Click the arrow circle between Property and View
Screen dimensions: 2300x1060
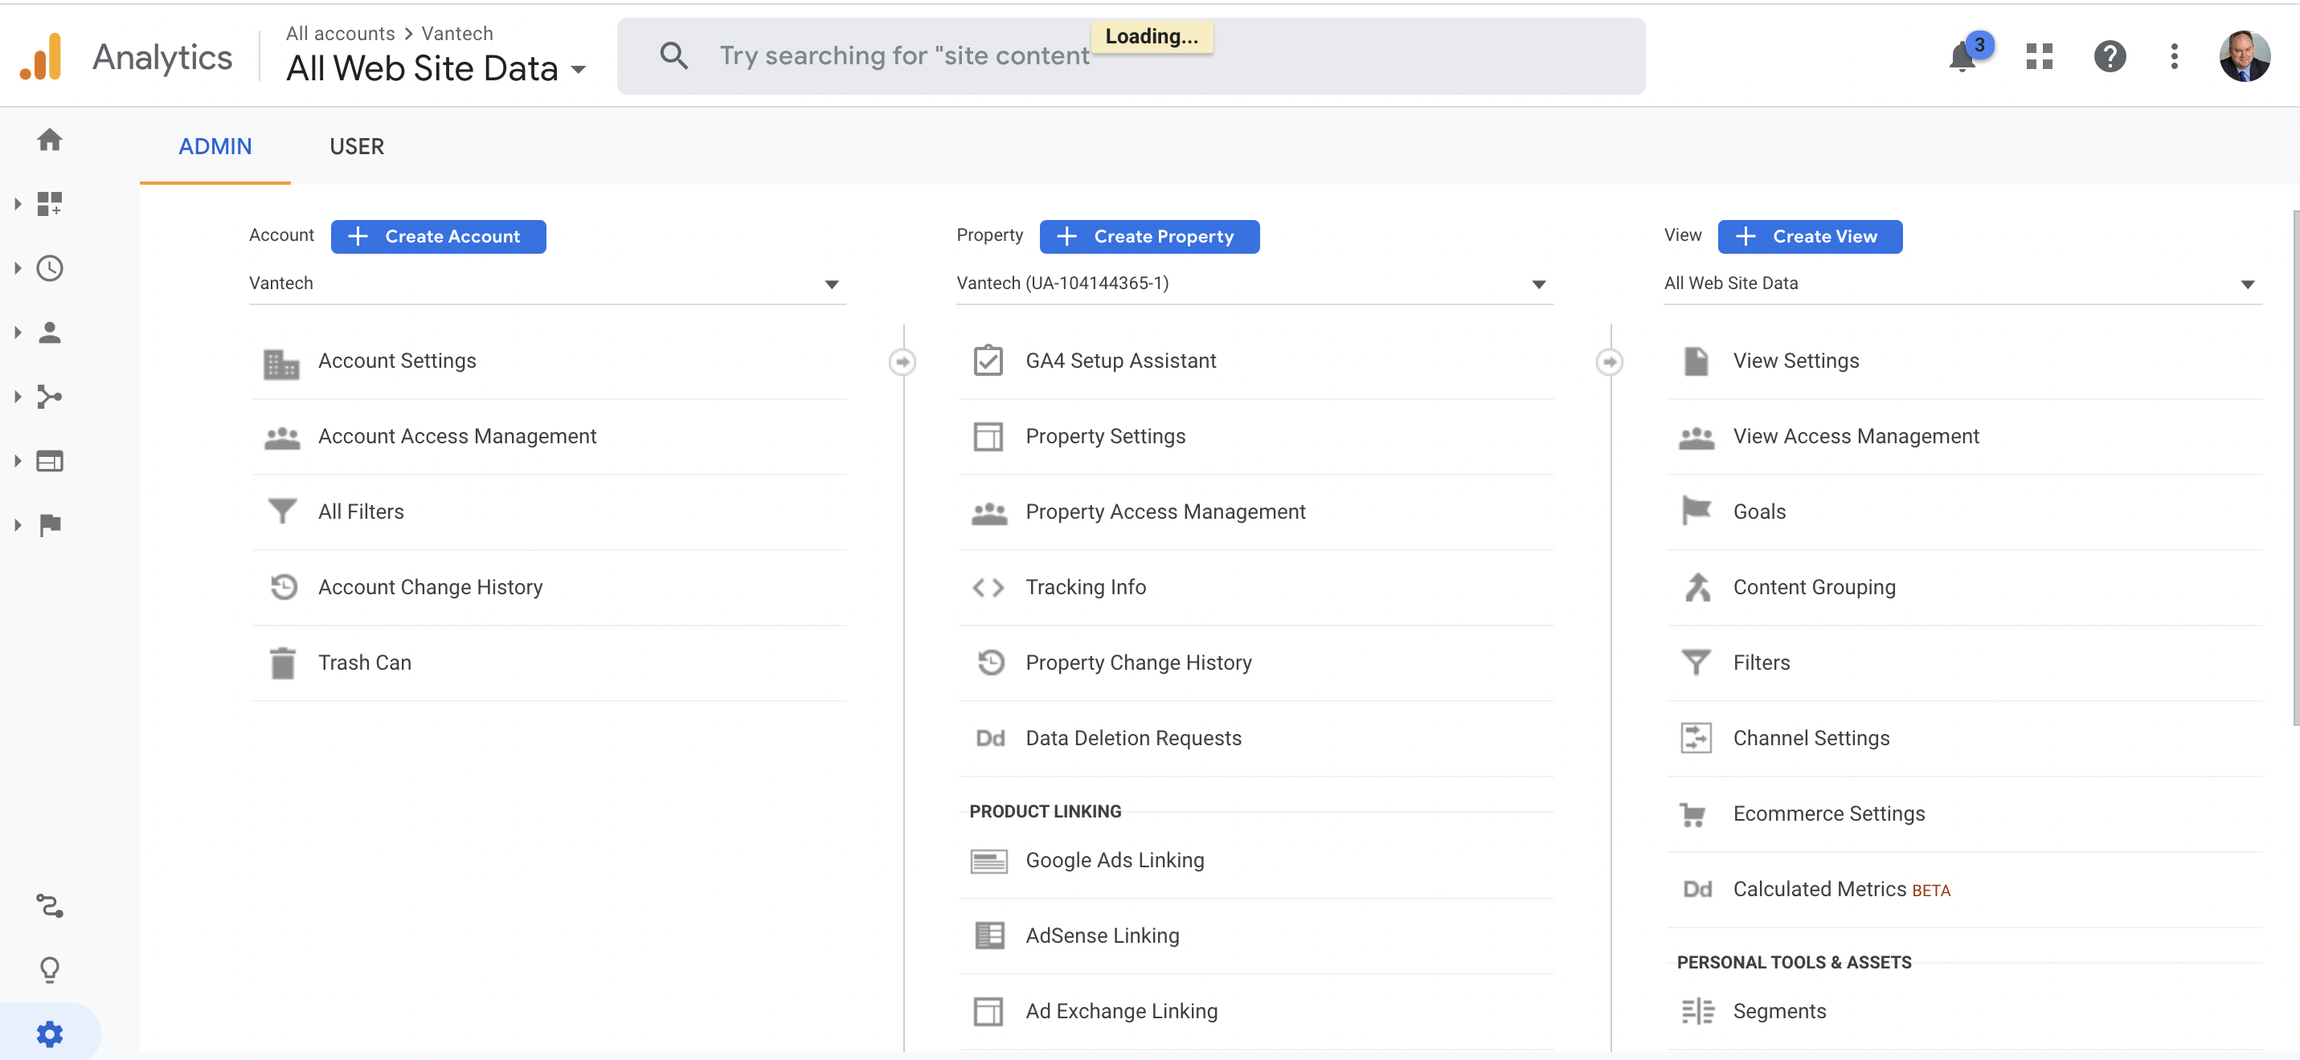click(1610, 361)
